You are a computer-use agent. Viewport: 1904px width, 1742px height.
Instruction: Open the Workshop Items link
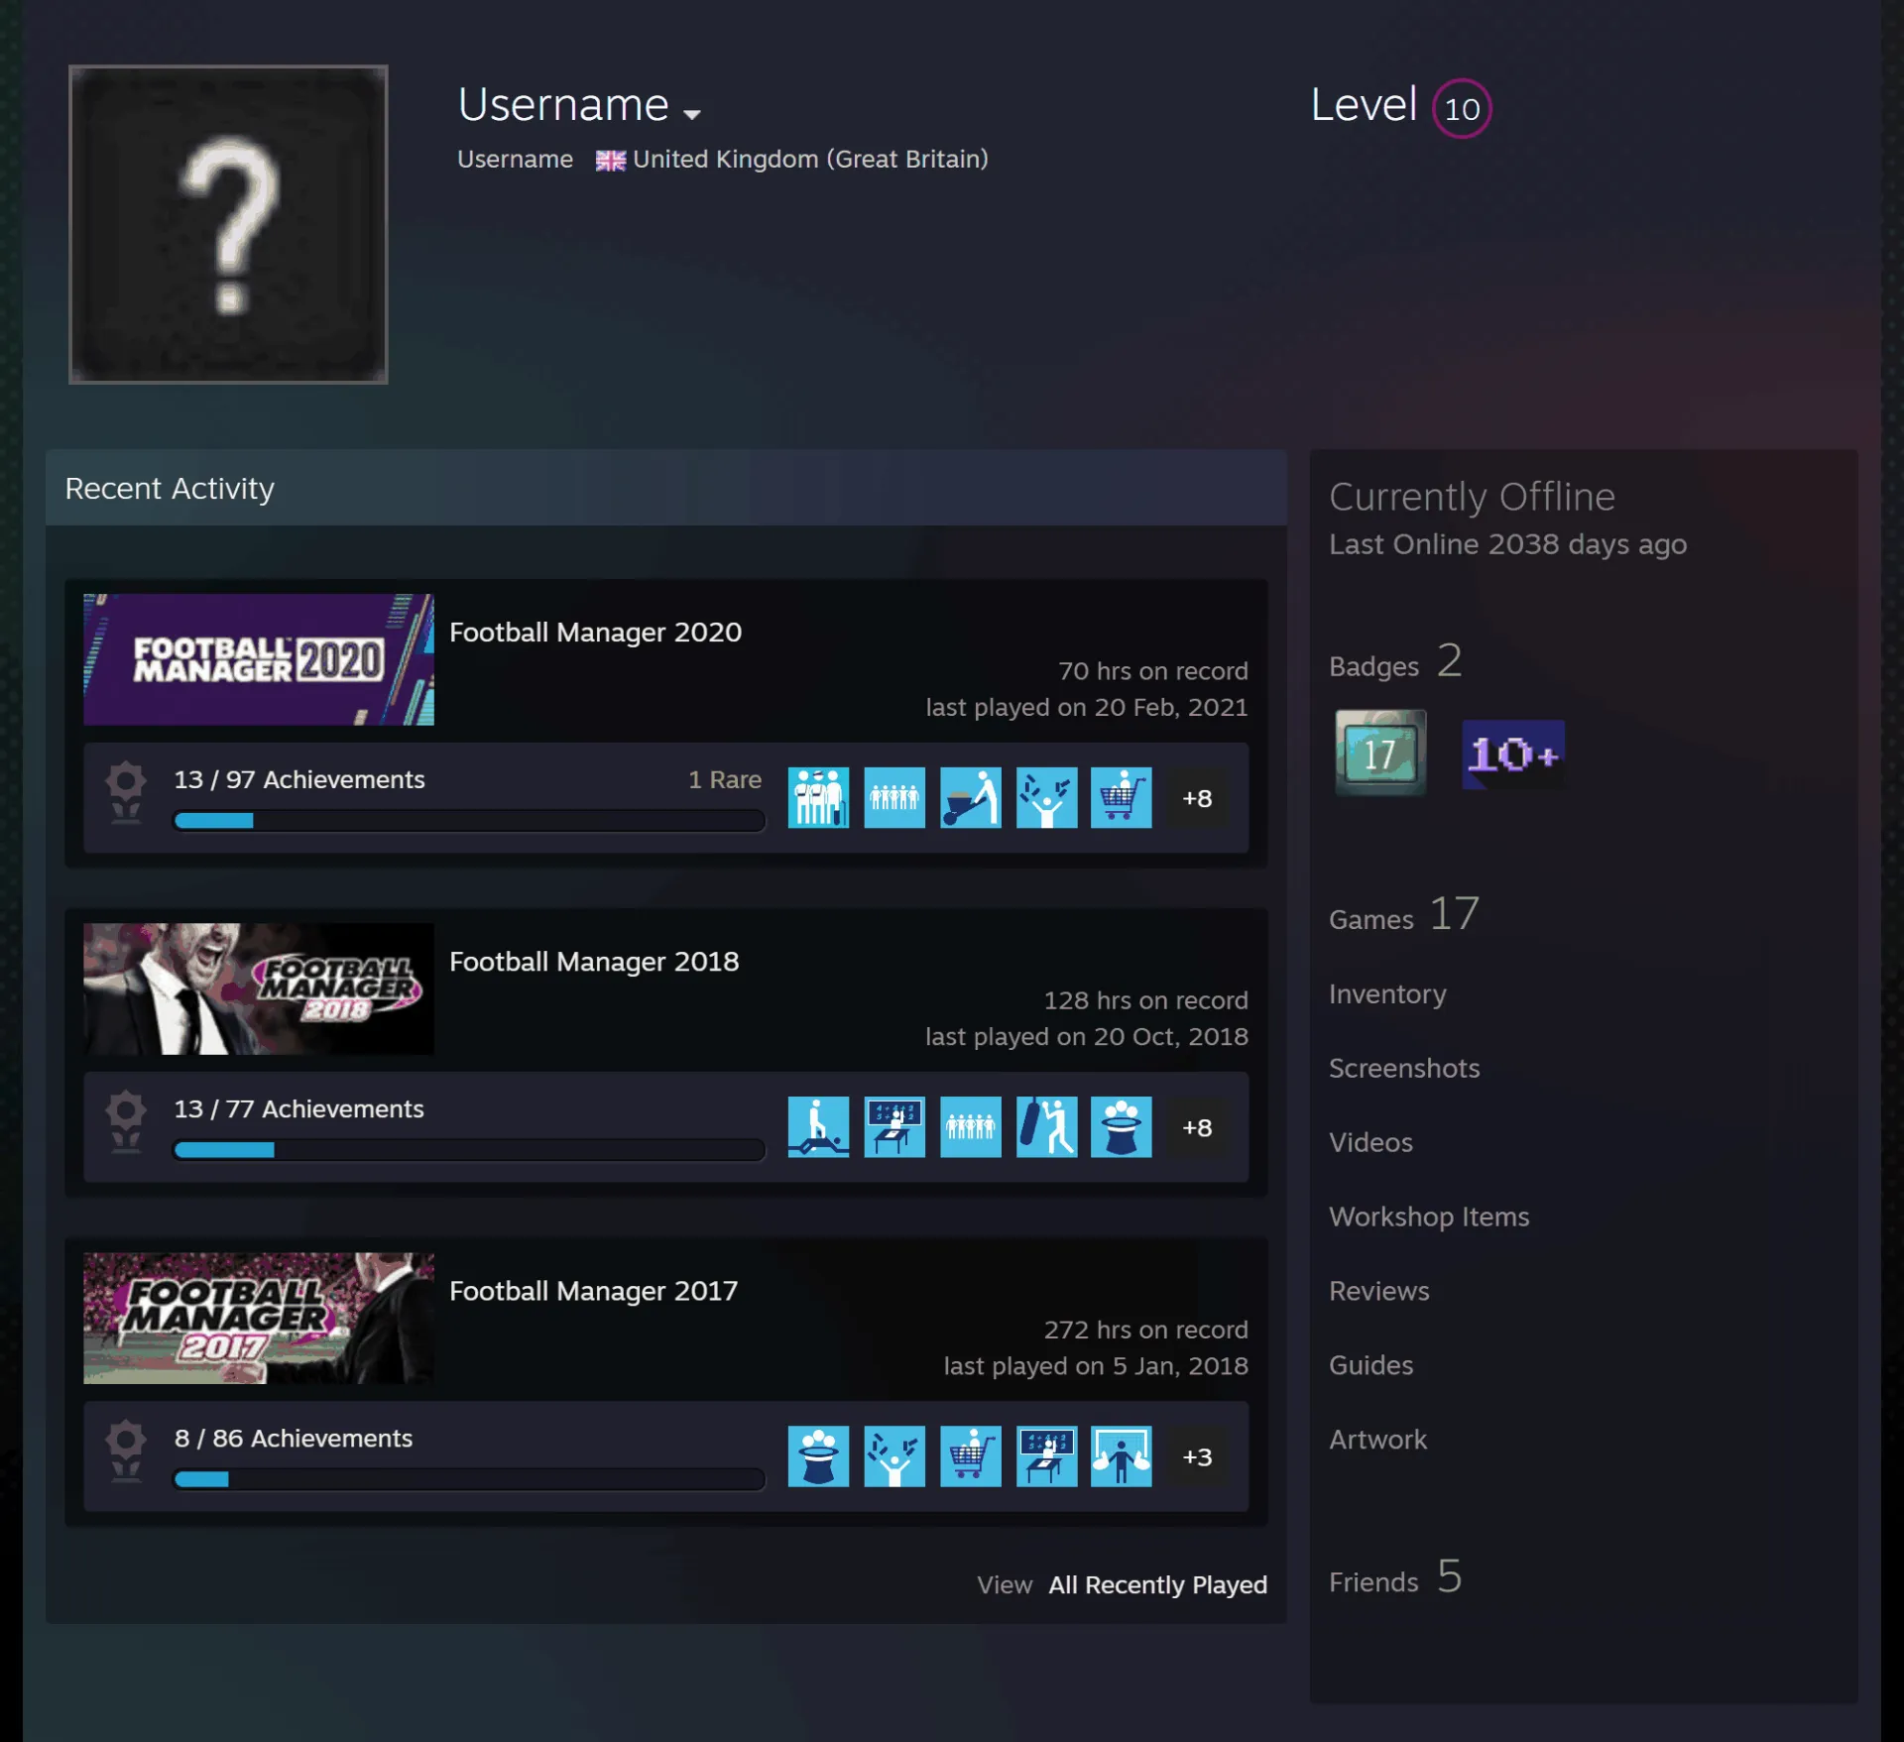1429,1217
